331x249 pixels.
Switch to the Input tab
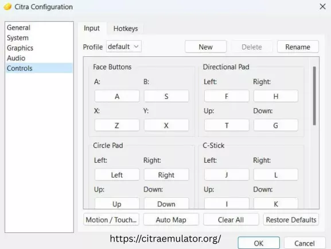[92, 28]
